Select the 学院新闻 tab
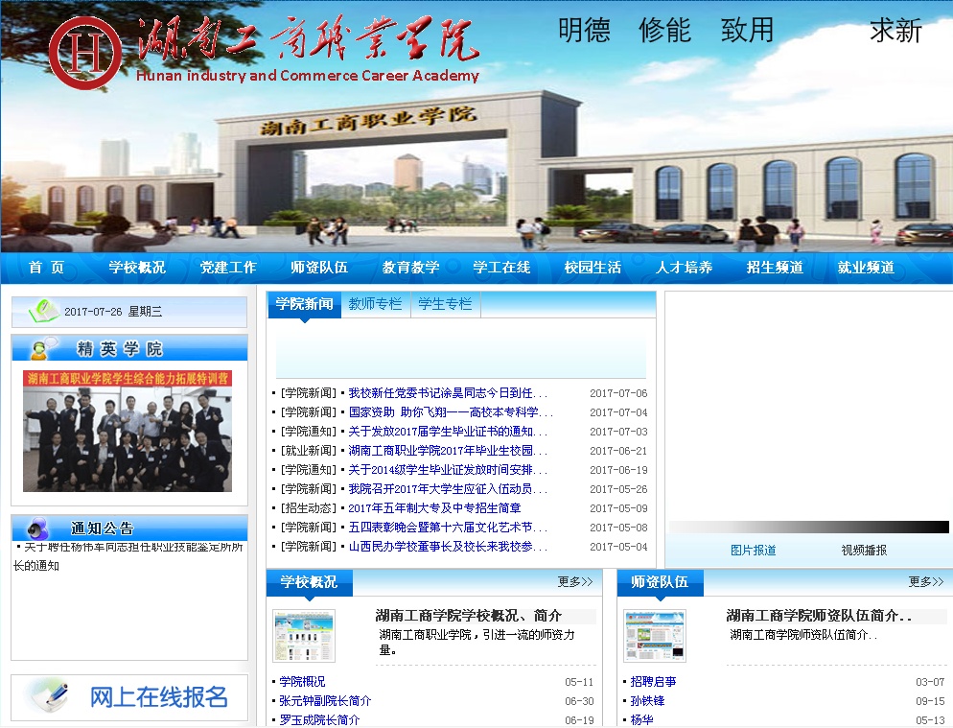 tap(304, 304)
